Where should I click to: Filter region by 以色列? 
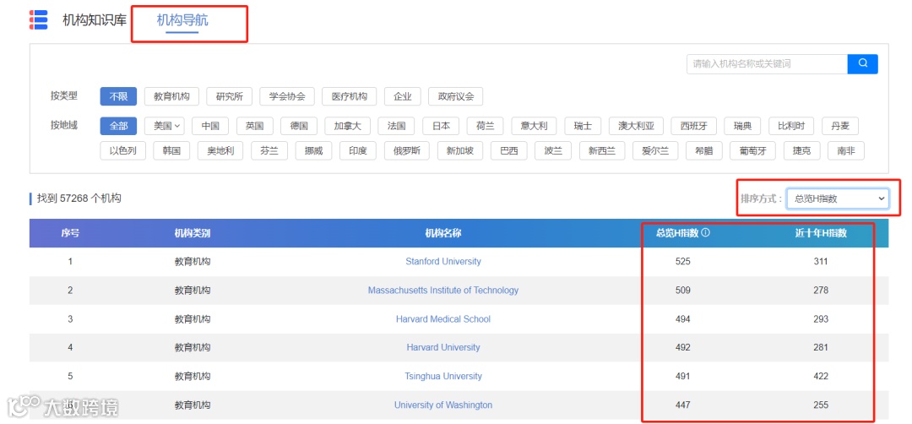122,150
